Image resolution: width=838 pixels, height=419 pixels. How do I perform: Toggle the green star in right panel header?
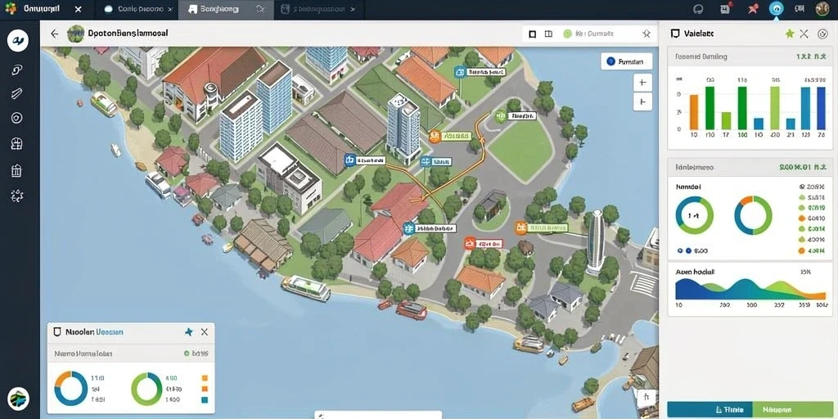click(790, 34)
